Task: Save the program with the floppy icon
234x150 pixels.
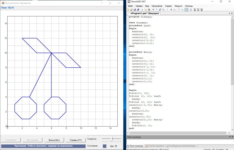Action: pos(134,9)
